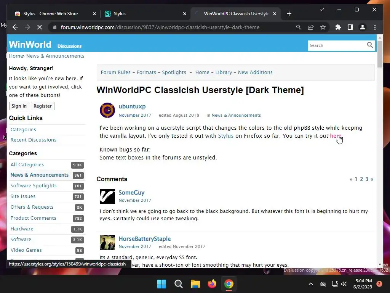
Task: Open Windows taskbar Search
Action: coord(178,284)
